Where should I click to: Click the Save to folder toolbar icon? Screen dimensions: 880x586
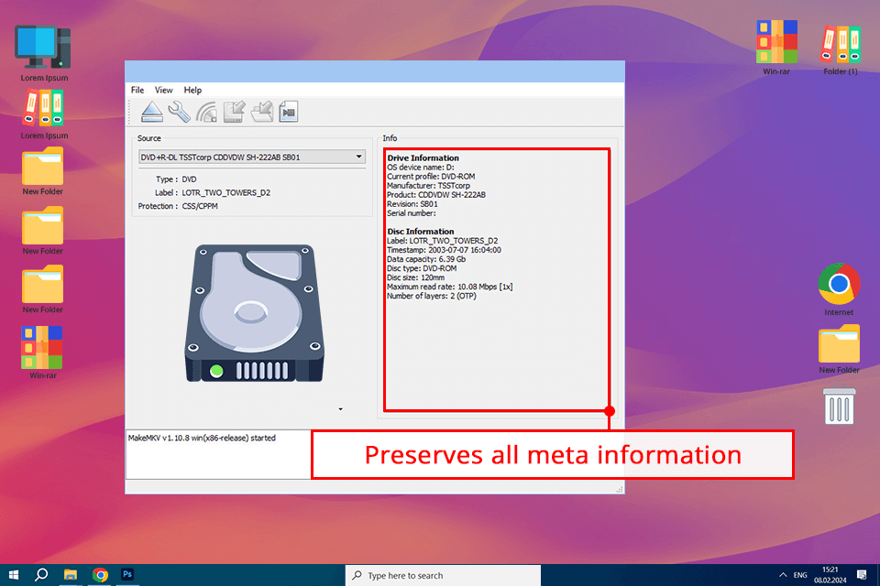(261, 112)
